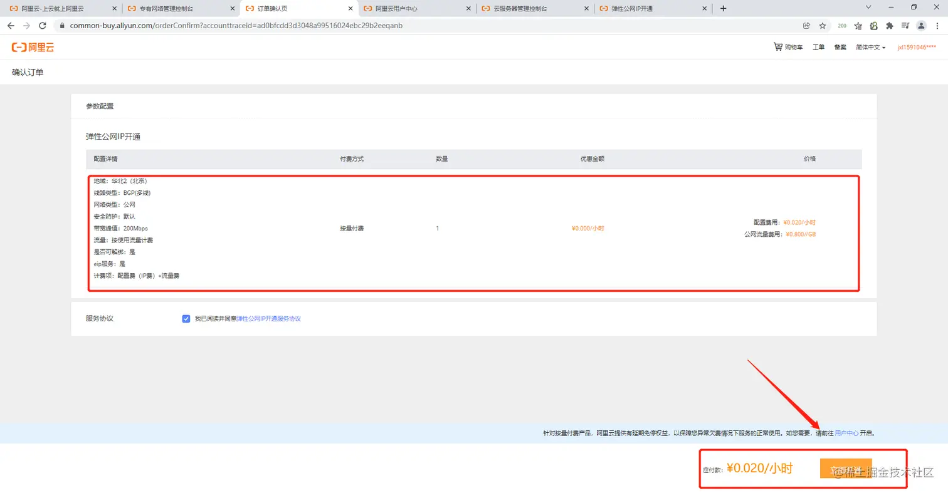Viewport: 948px width, 493px height.
Task: Close the 弹性公网IP开通 tab
Action: pos(704,9)
